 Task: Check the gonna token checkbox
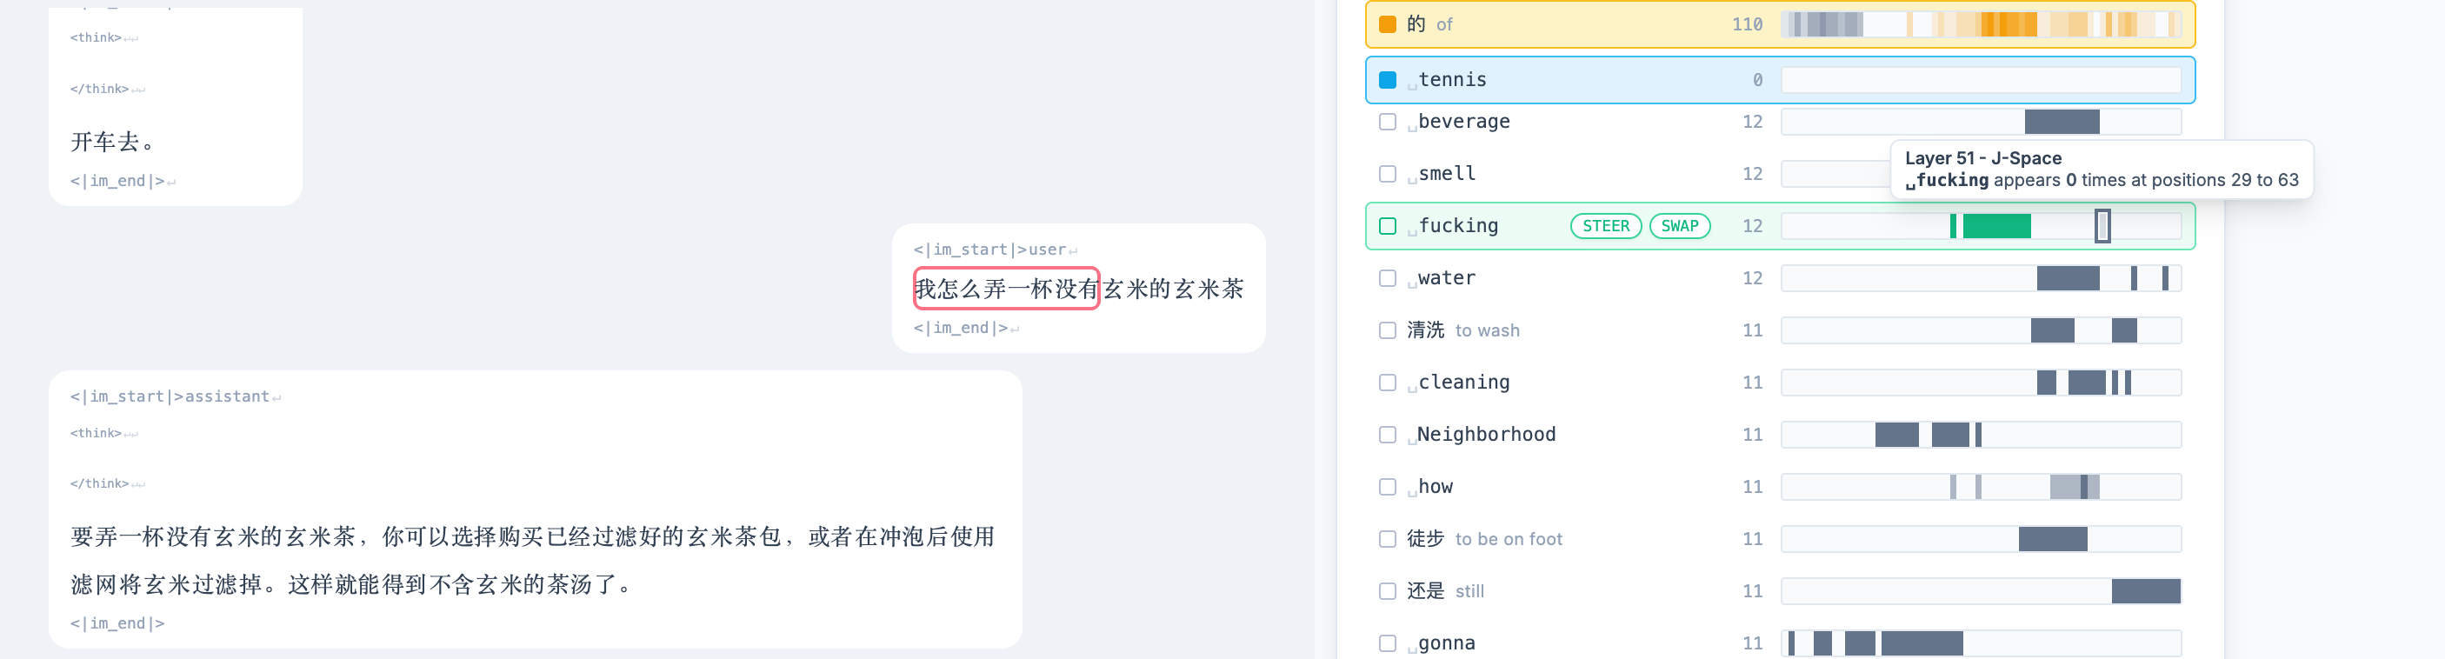(1387, 644)
